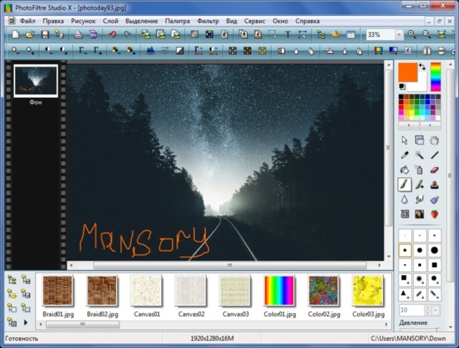Select the Blur water drop tool
459x348 pixels.
pyautogui.click(x=404, y=199)
